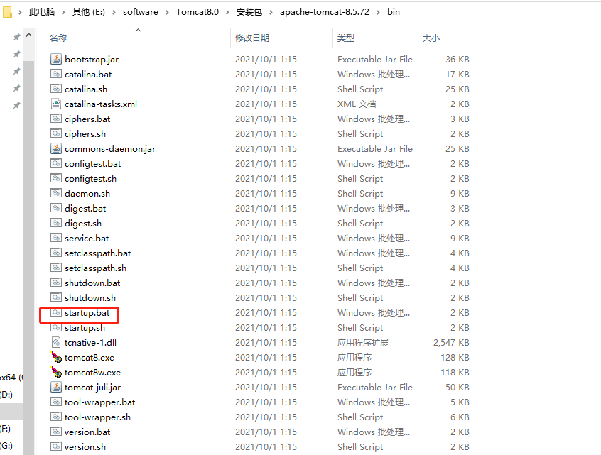
Task: Click the shutdown.bat file icon
Action: (x=56, y=283)
